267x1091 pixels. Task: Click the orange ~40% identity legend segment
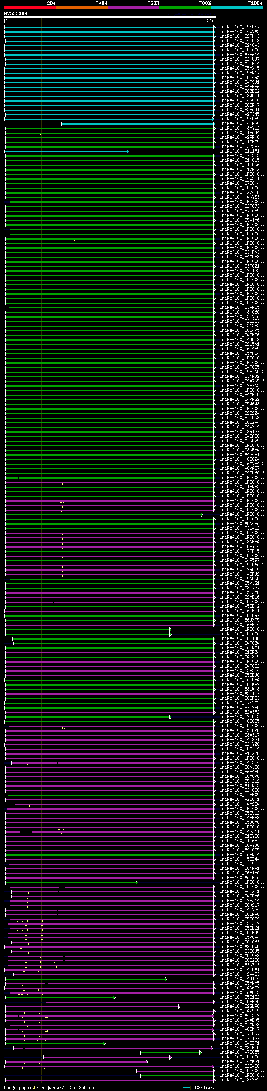pyautogui.click(x=81, y=7)
